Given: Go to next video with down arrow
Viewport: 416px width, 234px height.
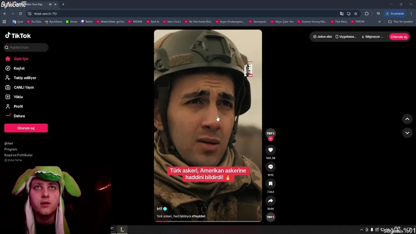Looking at the screenshot, I should (x=407, y=133).
